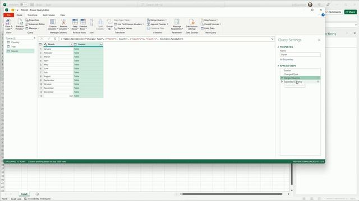Viewport: 359px width, 201px height.
Task: Open the File menu tab
Action: 9,15
